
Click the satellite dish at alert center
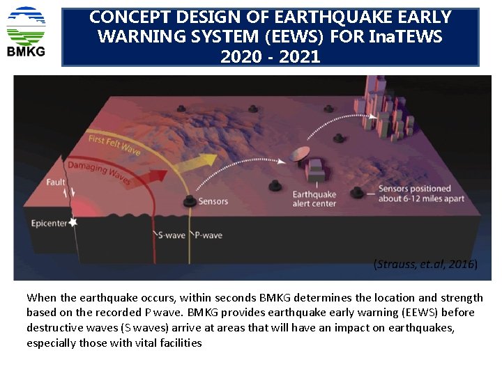coord(300,155)
